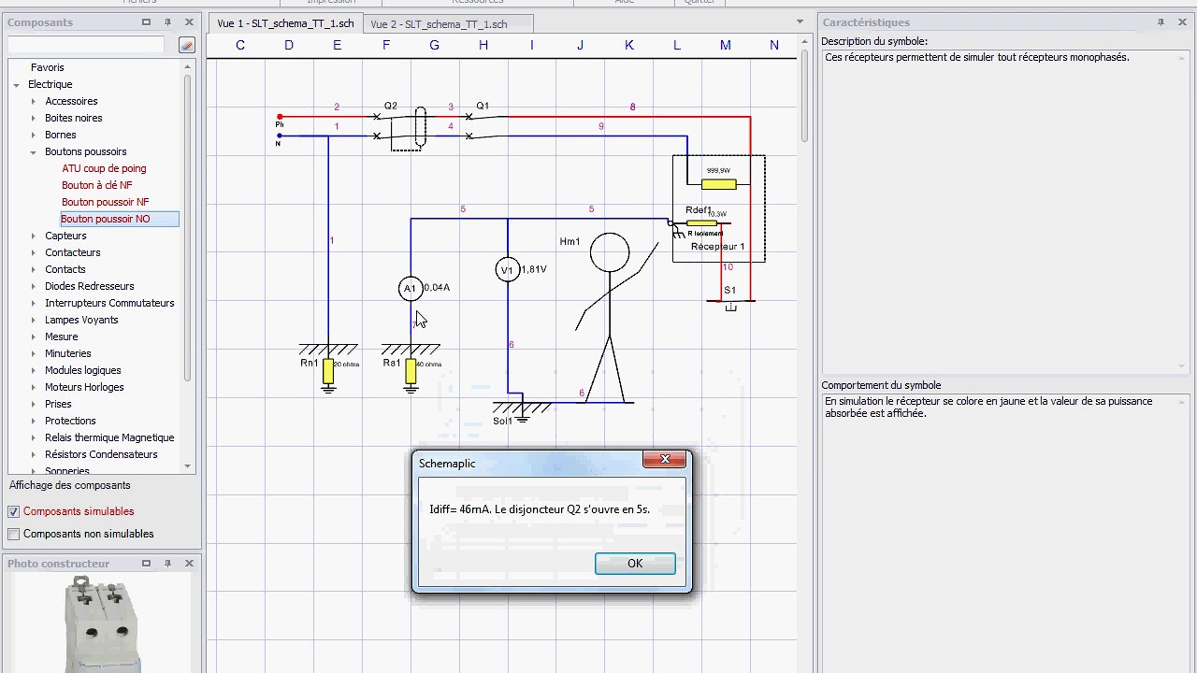The width and height of the screenshot is (1197, 673).
Task: Select Bouton à clé NF component
Action: [x=97, y=185]
